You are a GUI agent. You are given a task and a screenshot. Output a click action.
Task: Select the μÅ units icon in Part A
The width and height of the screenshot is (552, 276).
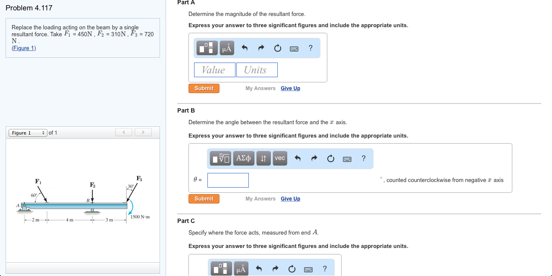226,48
